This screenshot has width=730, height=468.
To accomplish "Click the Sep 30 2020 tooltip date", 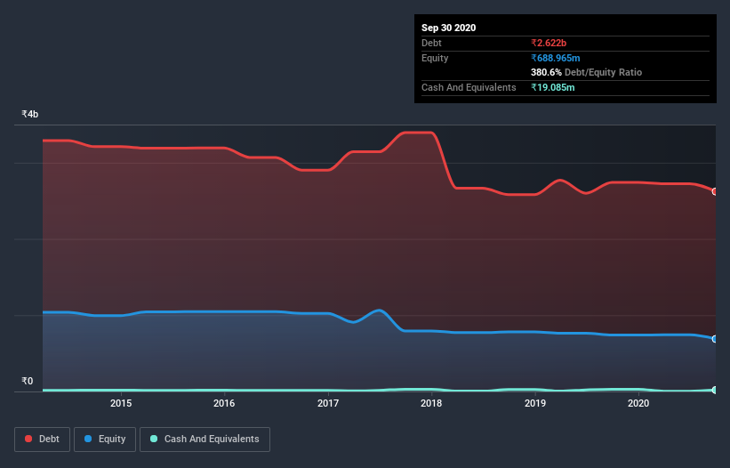I will point(448,28).
